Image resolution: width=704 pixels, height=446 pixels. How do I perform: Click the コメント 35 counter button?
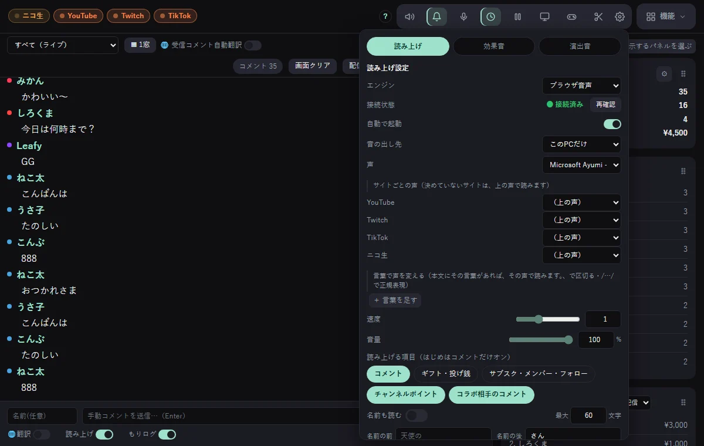tap(258, 66)
